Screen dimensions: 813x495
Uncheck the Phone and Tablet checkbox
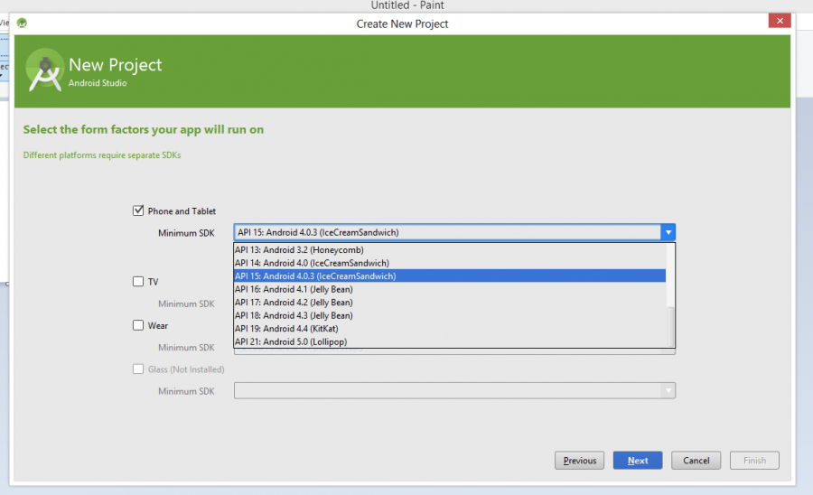click(x=138, y=210)
